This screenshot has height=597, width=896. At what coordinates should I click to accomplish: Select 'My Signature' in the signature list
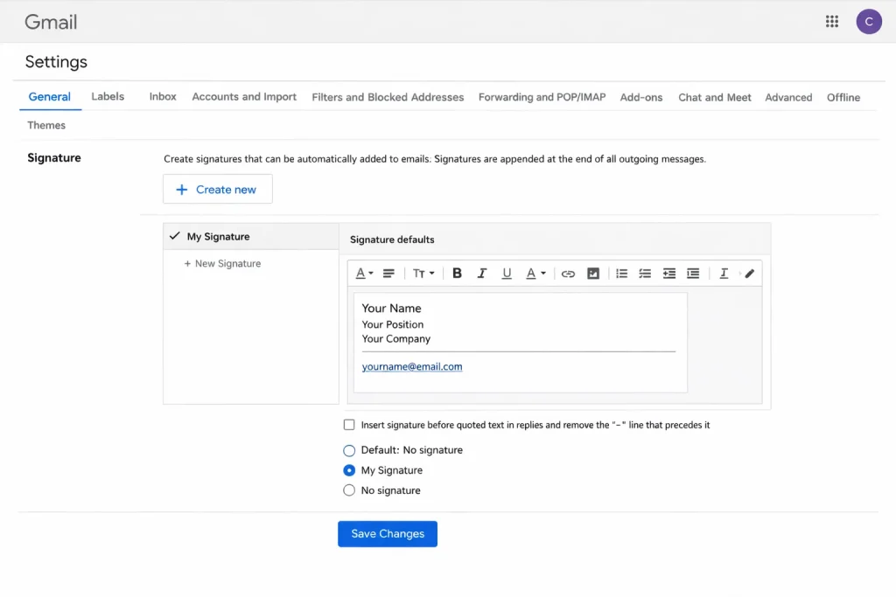(218, 237)
